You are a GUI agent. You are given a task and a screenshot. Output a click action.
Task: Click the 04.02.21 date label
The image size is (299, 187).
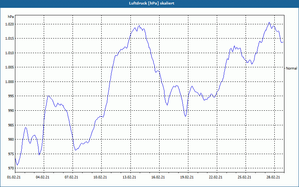coord(43,177)
